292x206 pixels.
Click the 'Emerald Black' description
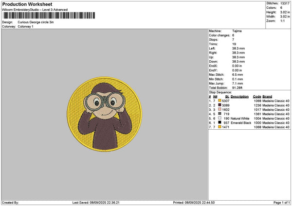click(241, 123)
